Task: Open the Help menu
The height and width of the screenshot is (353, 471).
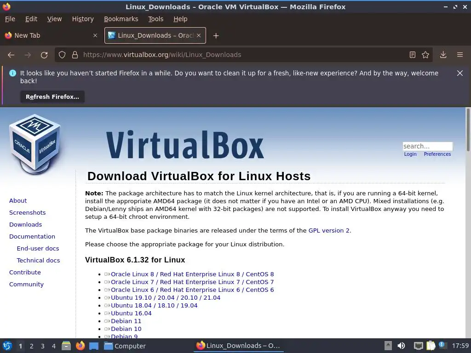Action: point(180,19)
